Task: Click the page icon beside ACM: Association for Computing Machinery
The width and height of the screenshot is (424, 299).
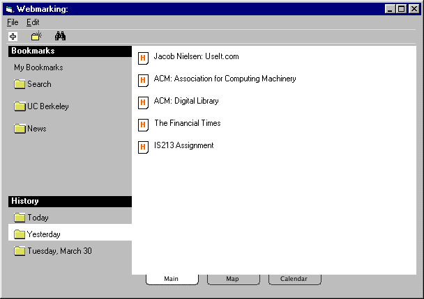Action: [x=143, y=81]
